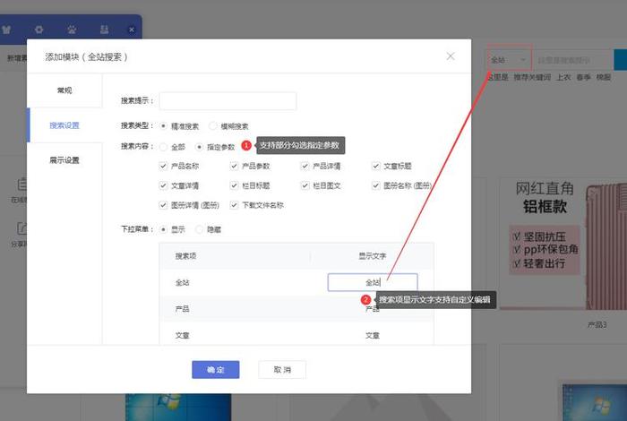The height and width of the screenshot is (421, 627).
Task: Click the 产品 search item cell
Action: click(183, 309)
